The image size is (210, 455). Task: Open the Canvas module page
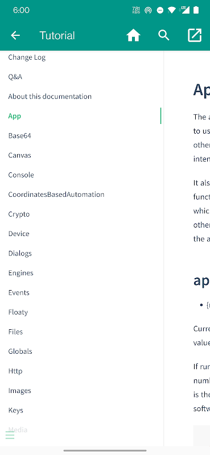point(19,155)
